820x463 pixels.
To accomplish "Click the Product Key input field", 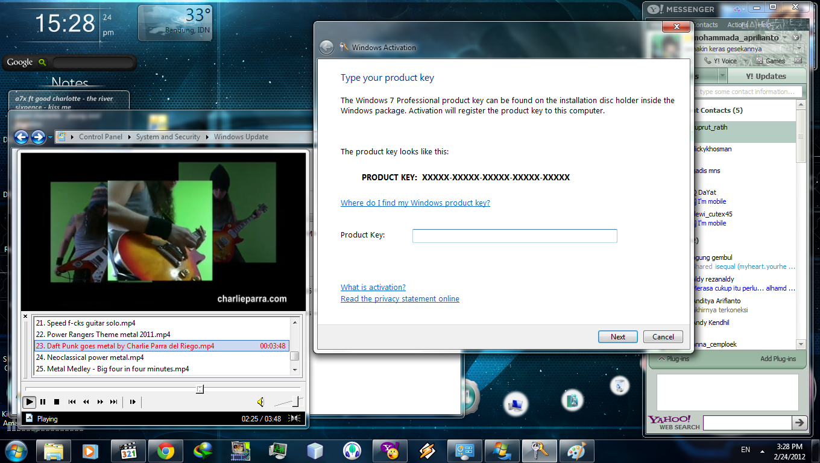I will (514, 236).
